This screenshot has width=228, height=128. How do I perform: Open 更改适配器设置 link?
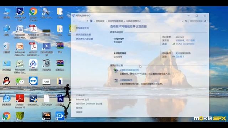[83, 34]
